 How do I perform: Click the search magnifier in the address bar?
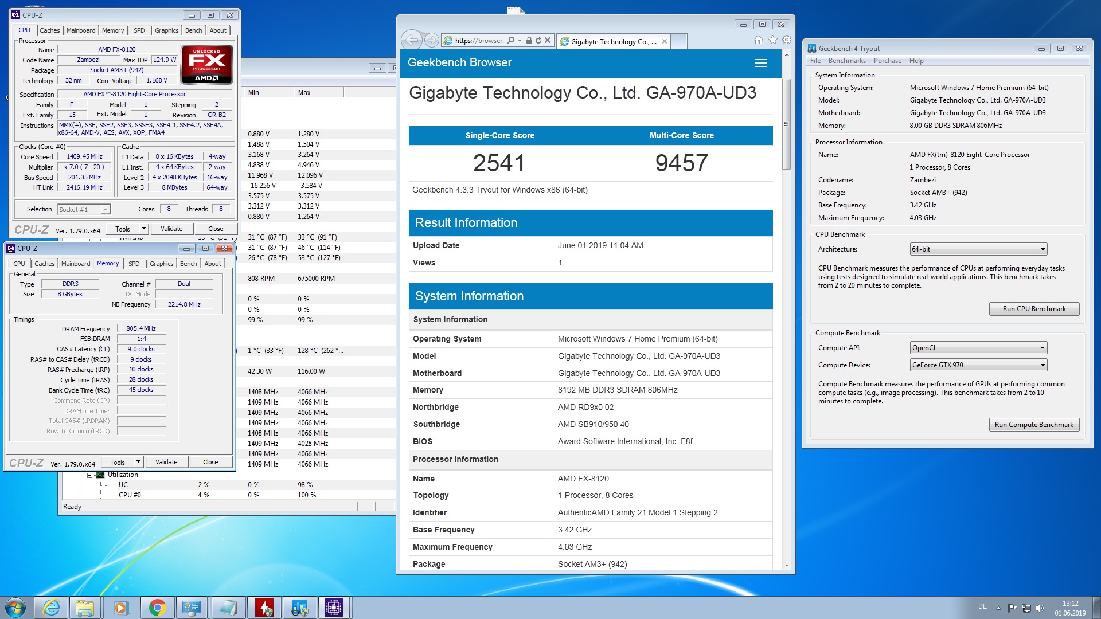tap(511, 40)
